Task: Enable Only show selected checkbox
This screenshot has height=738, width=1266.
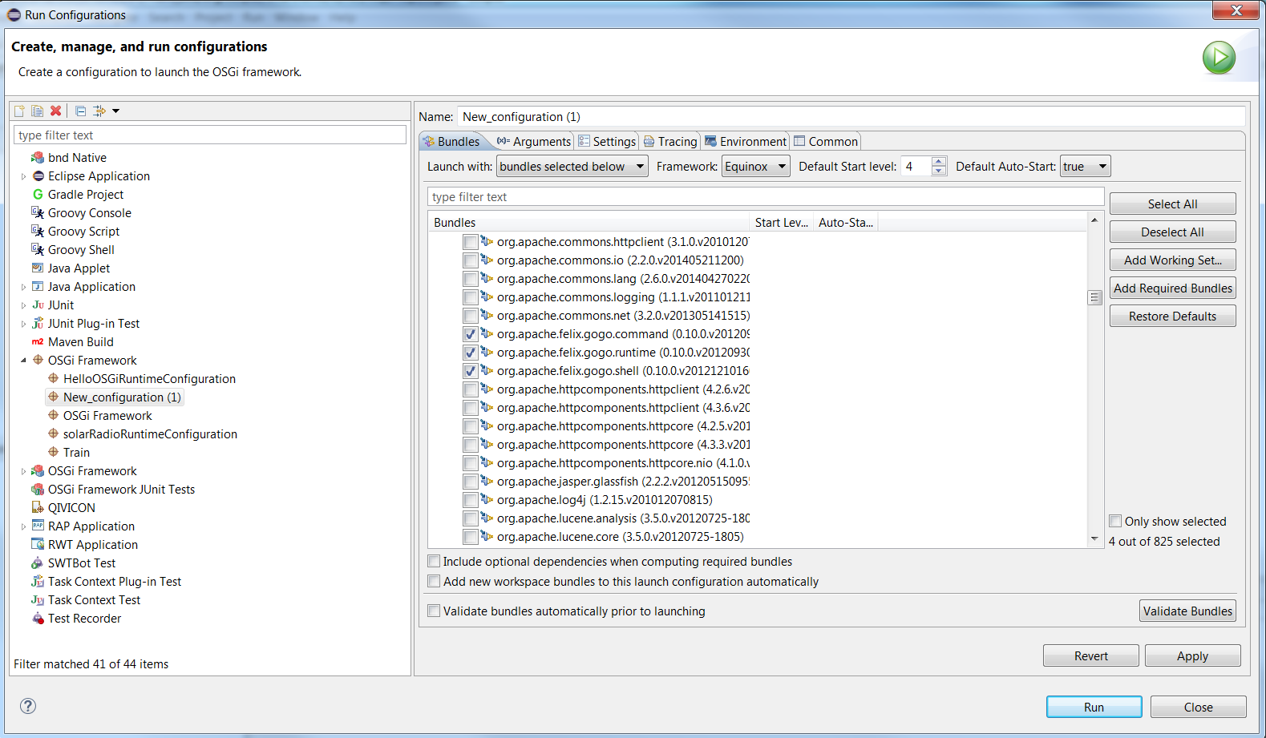Action: coord(1115,521)
